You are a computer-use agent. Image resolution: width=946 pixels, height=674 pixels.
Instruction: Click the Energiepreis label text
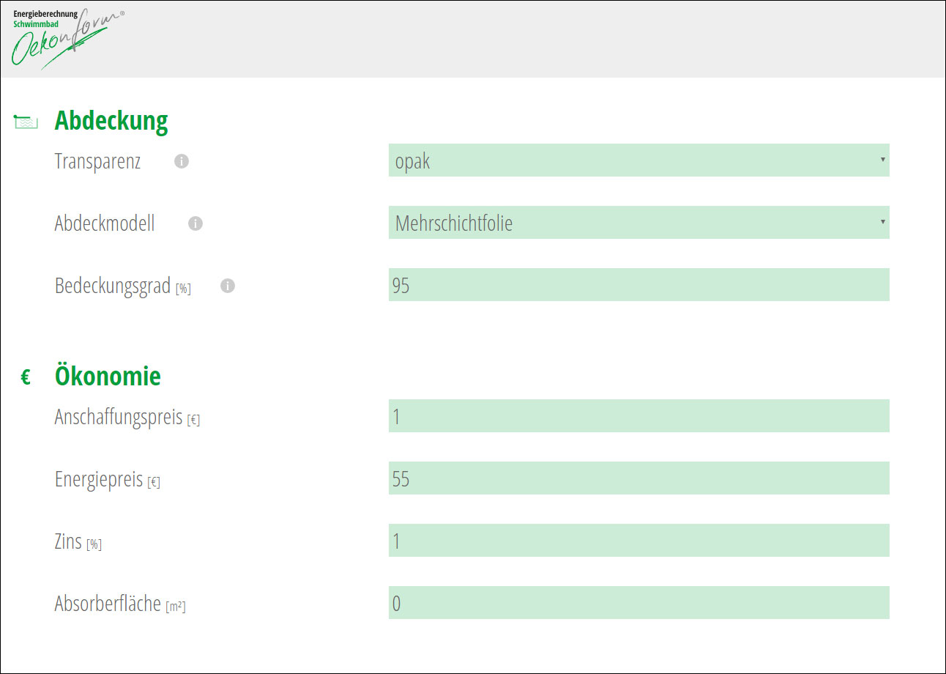(99, 480)
